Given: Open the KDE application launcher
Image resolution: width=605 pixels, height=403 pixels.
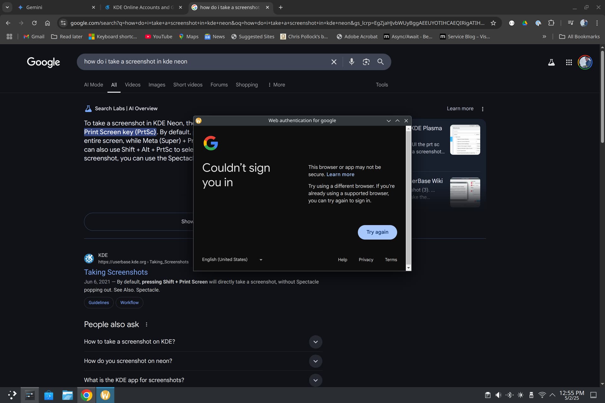Looking at the screenshot, I should click(12, 395).
